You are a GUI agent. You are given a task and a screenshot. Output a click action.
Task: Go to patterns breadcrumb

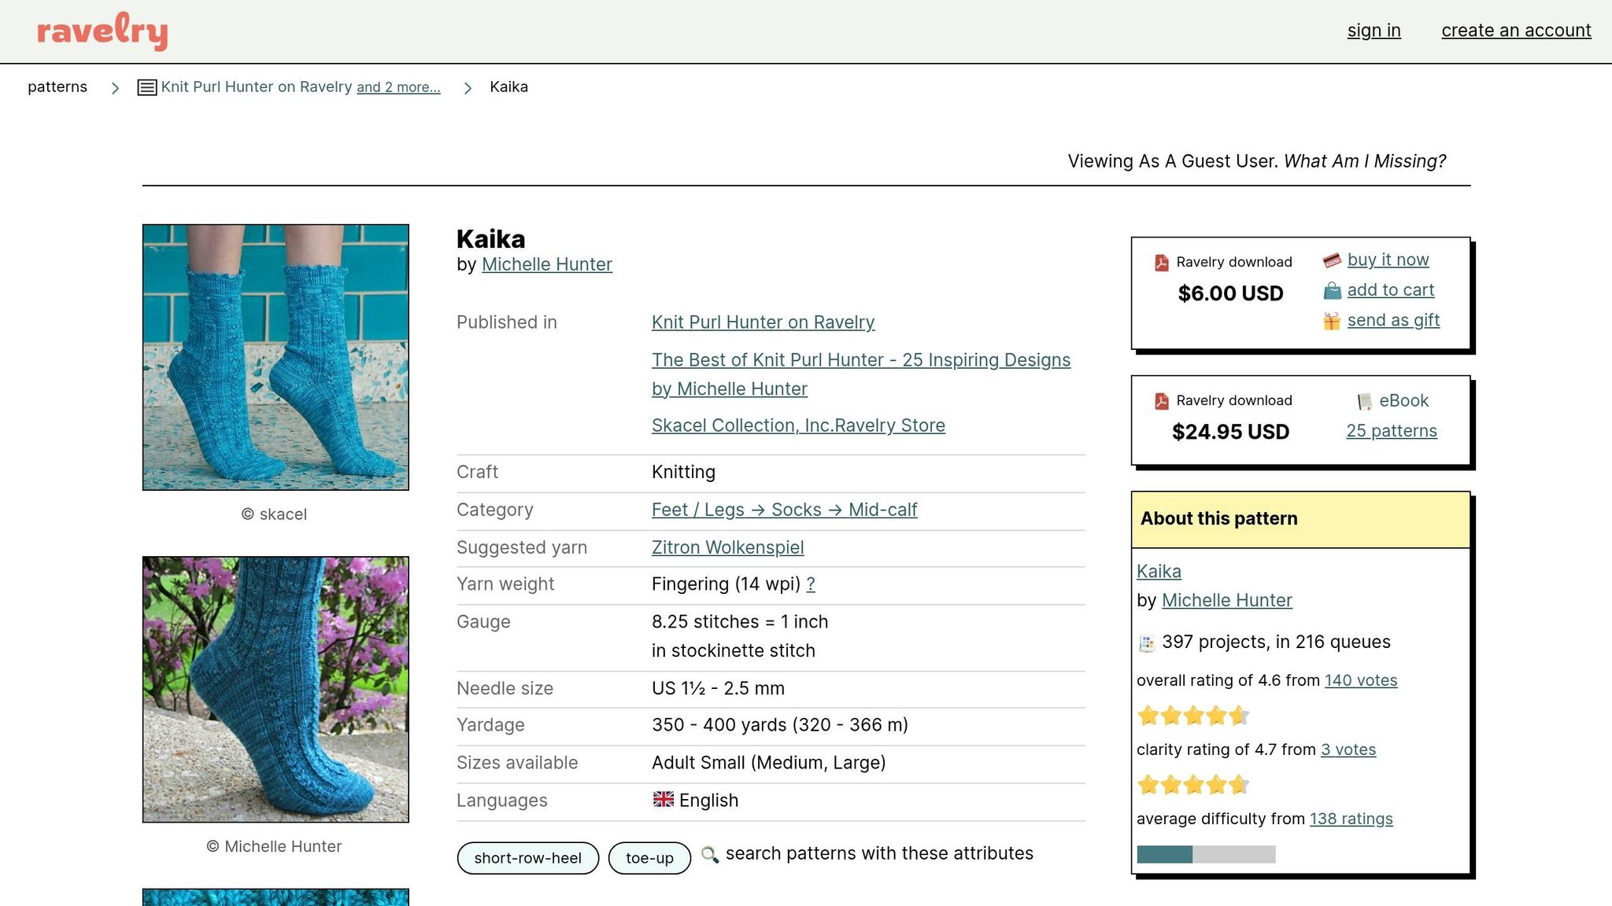(57, 87)
